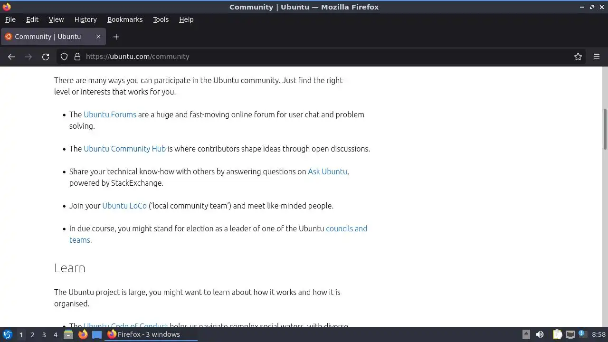
Task: Click the Learn section heading
Action: coord(70,268)
